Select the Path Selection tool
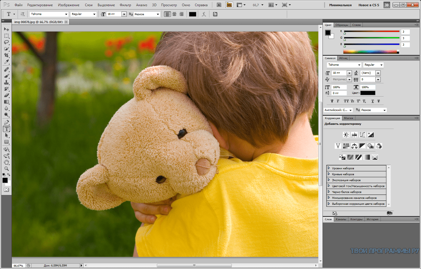The image size is (421, 269). [x=6, y=136]
